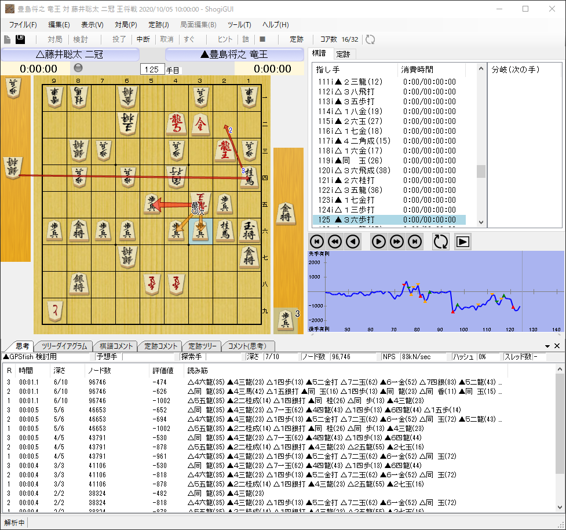
Task: Click the 指し手 column header
Action: pyautogui.click(x=355, y=70)
